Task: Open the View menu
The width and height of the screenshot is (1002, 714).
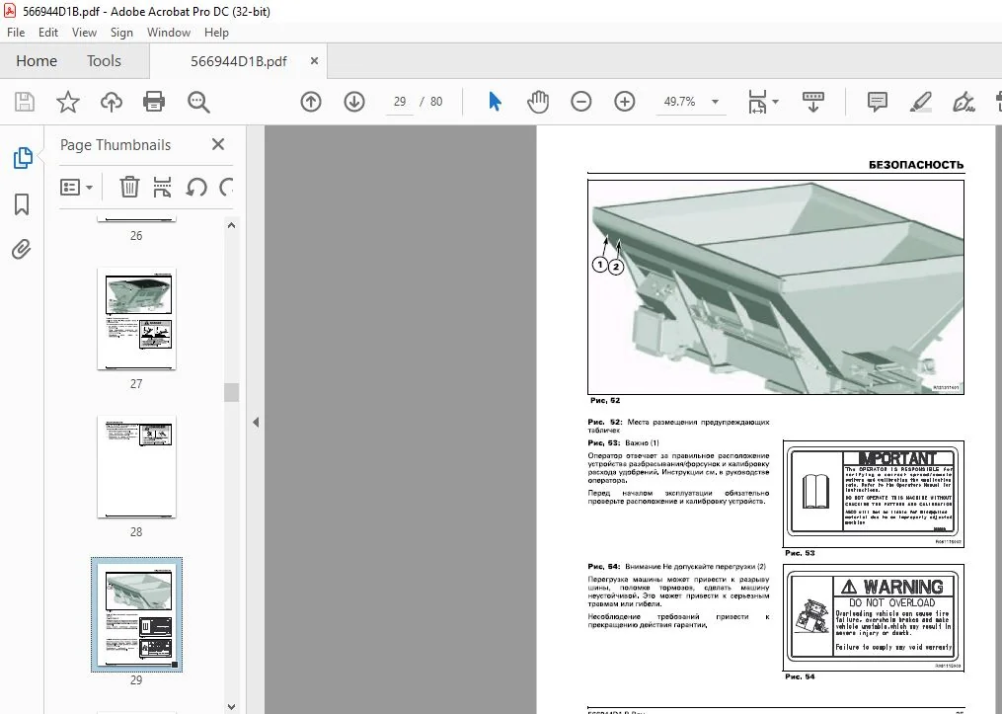Action: coord(84,33)
